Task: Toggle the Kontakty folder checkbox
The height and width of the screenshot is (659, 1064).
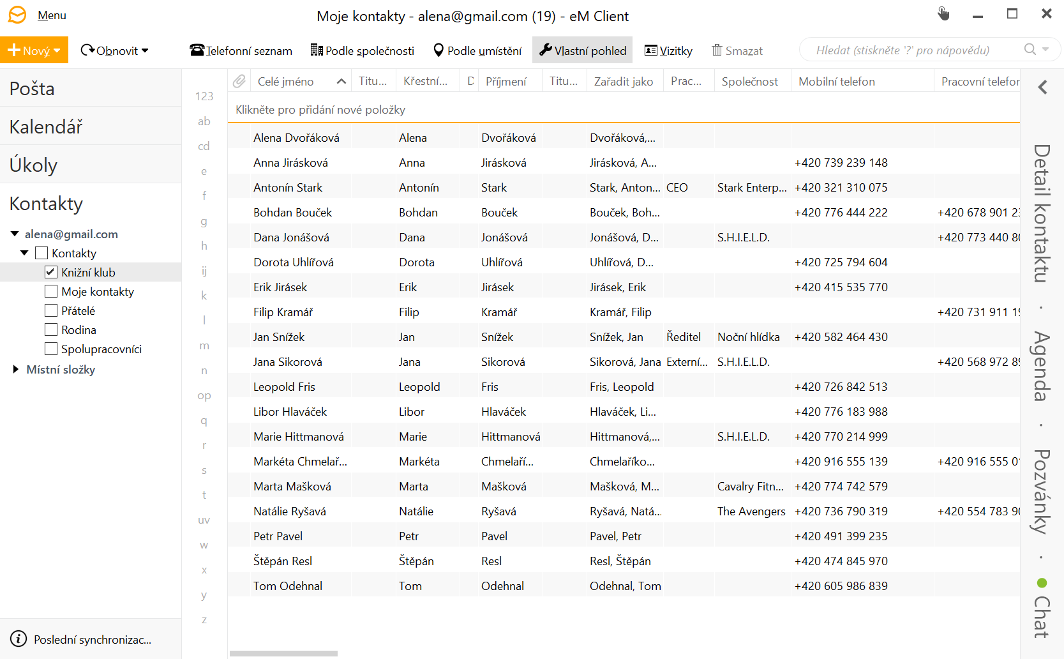Action: [41, 253]
